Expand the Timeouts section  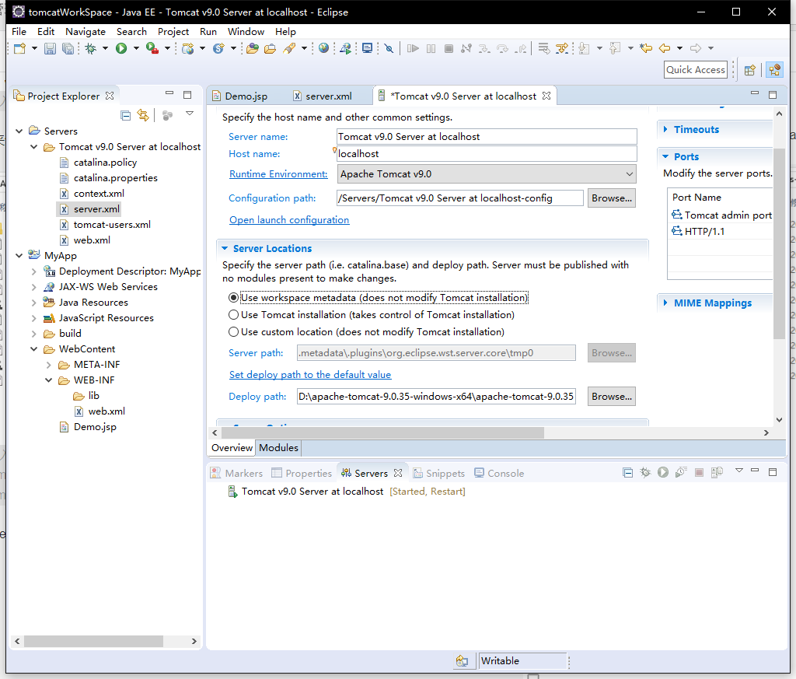(x=665, y=130)
